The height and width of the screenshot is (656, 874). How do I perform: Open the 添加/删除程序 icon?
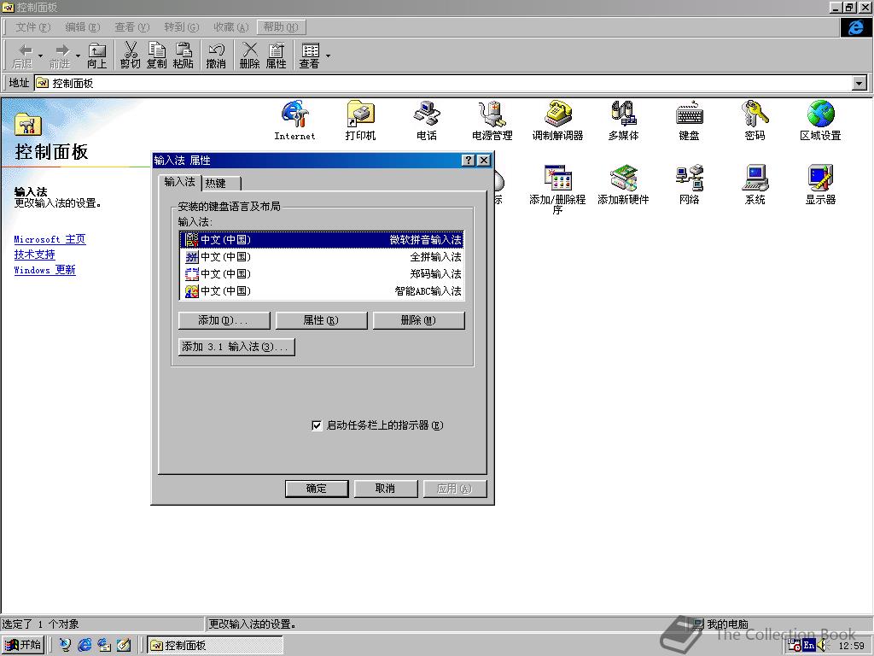557,189
